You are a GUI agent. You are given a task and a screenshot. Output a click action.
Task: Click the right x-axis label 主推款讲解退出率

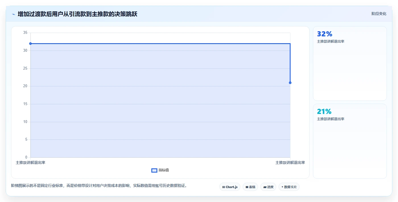click(290, 163)
